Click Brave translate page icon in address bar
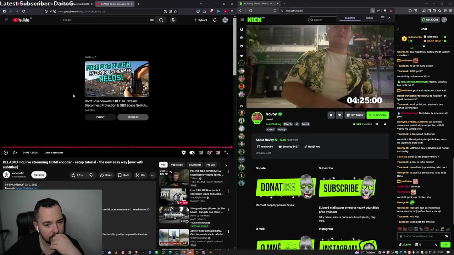Screen dimensions: 454x255 pyautogui.click(x=372, y=11)
